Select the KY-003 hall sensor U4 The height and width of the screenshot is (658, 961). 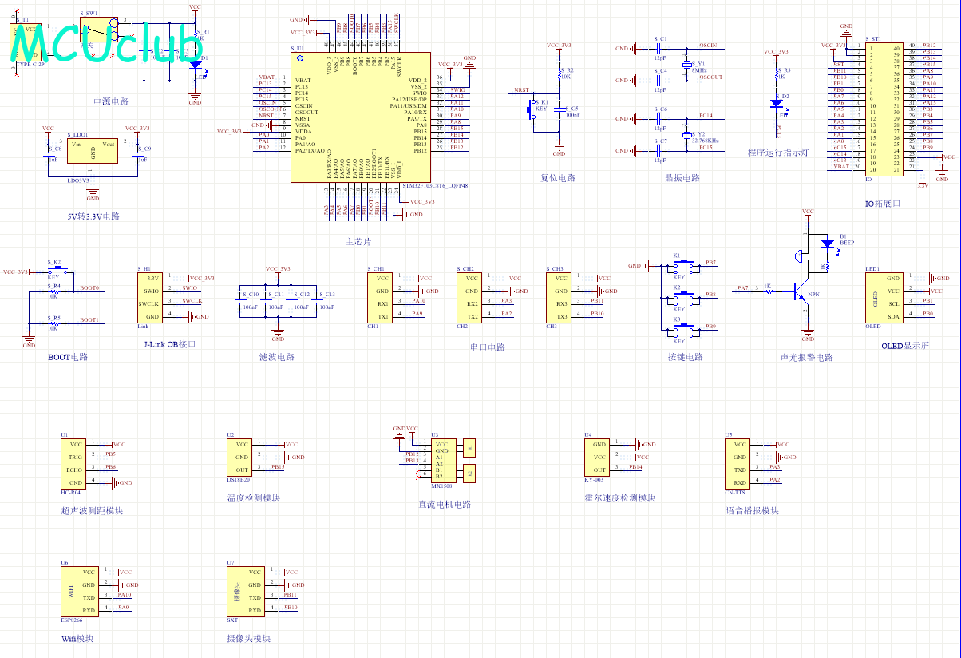point(599,457)
